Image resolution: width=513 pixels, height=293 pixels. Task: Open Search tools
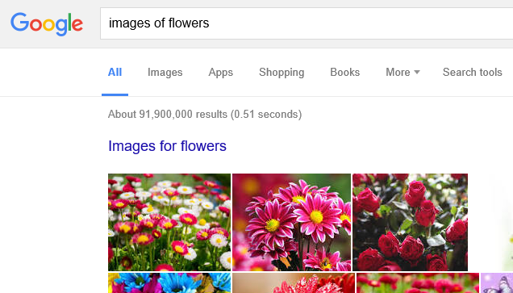[x=472, y=73]
